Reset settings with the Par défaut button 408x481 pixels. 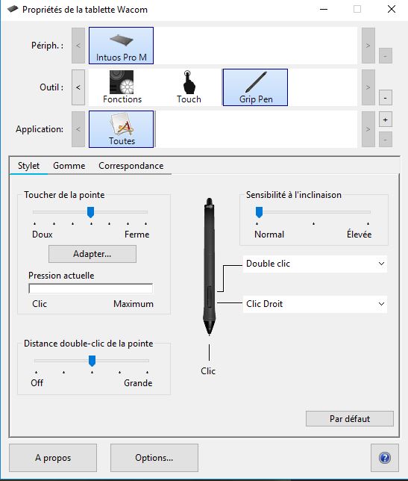350,419
